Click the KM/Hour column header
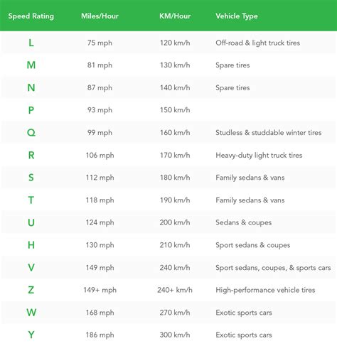The image size is (337, 346). (x=175, y=16)
